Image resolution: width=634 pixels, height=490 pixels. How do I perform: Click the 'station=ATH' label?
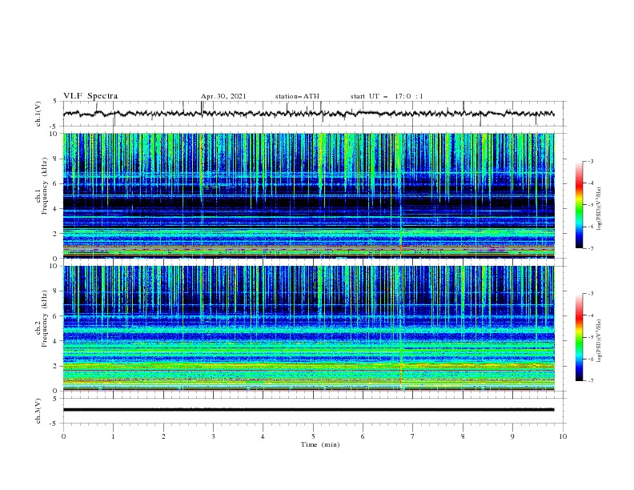[297, 96]
